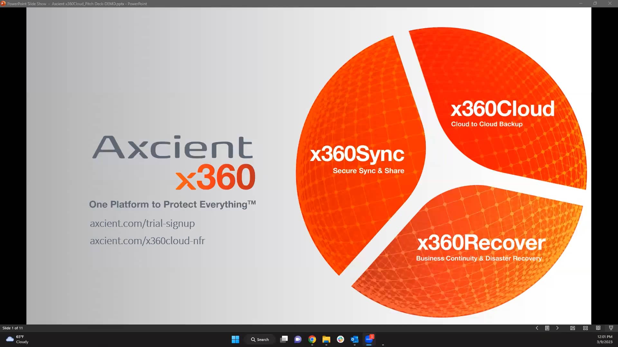Open Outlook from the taskbar
Viewport: 618px width, 347px height.
(x=354, y=339)
